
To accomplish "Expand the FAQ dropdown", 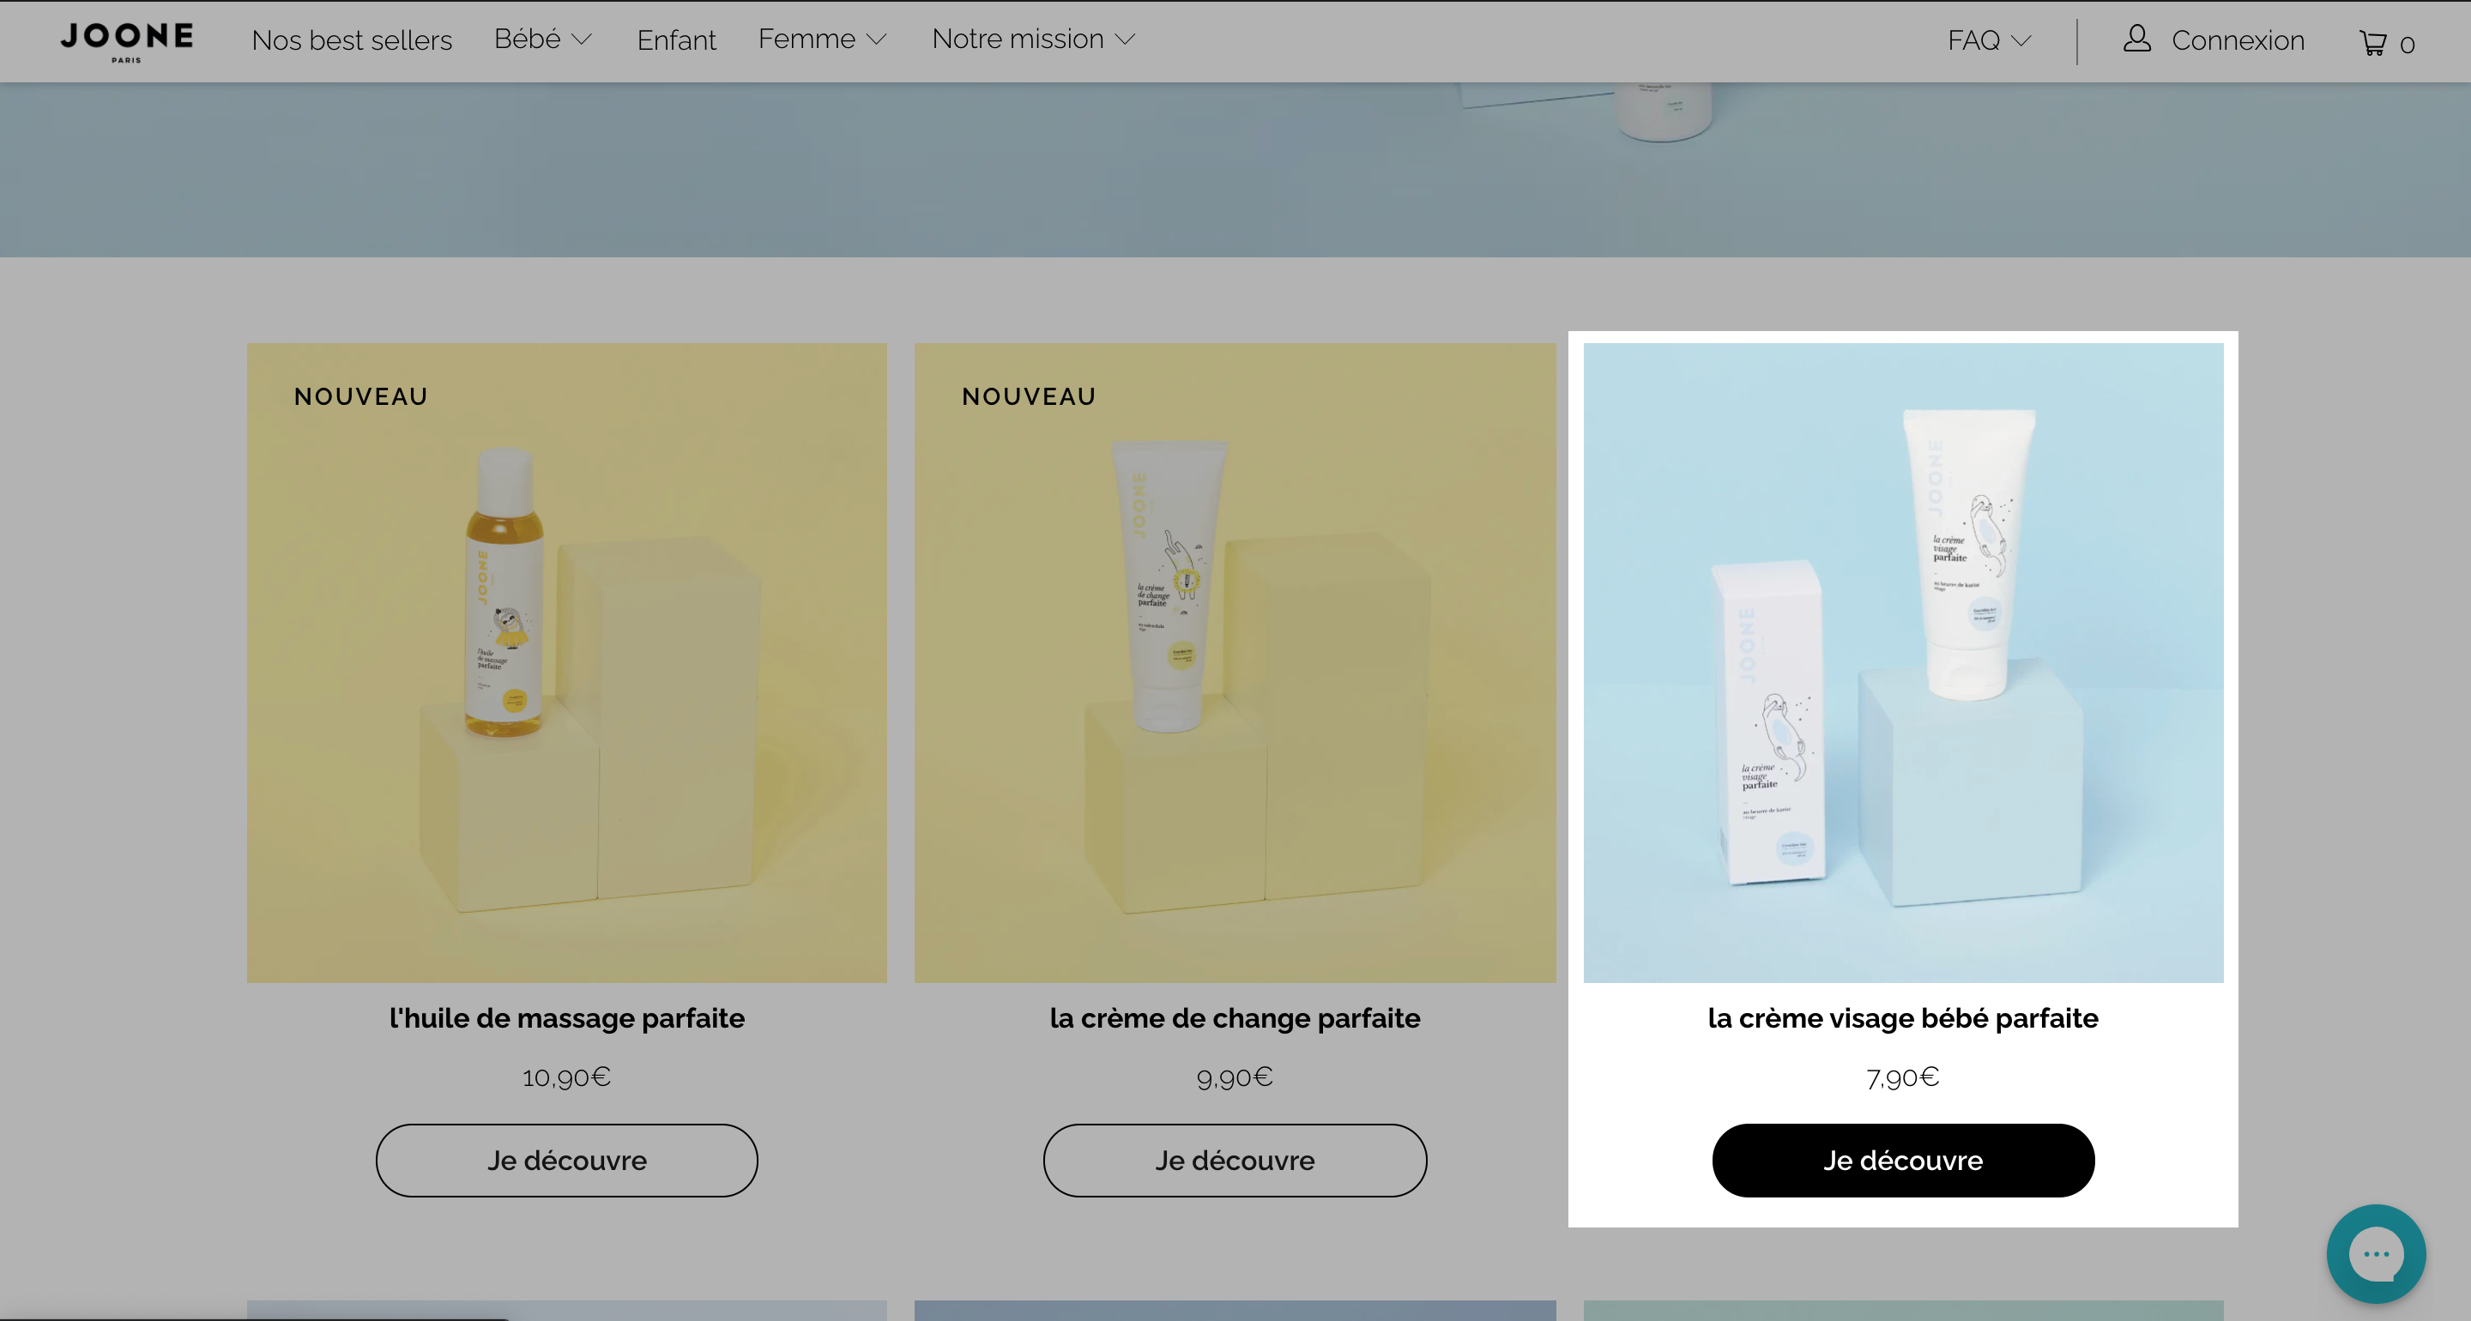I will 1989,40.
